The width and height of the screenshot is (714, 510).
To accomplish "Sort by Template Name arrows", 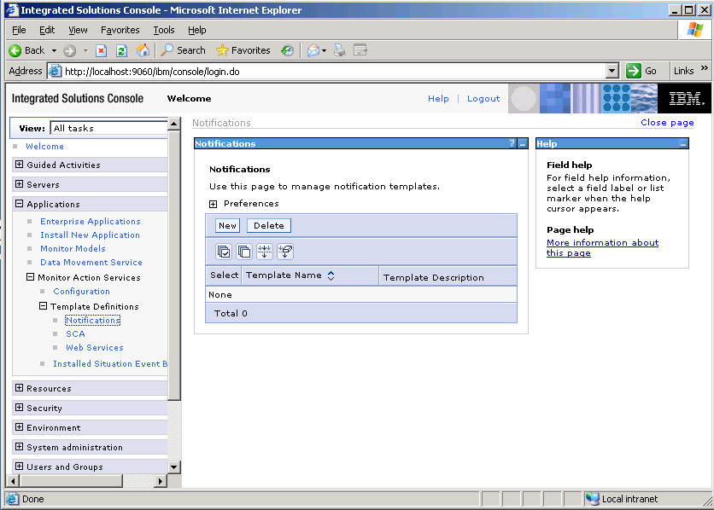I will [x=331, y=275].
